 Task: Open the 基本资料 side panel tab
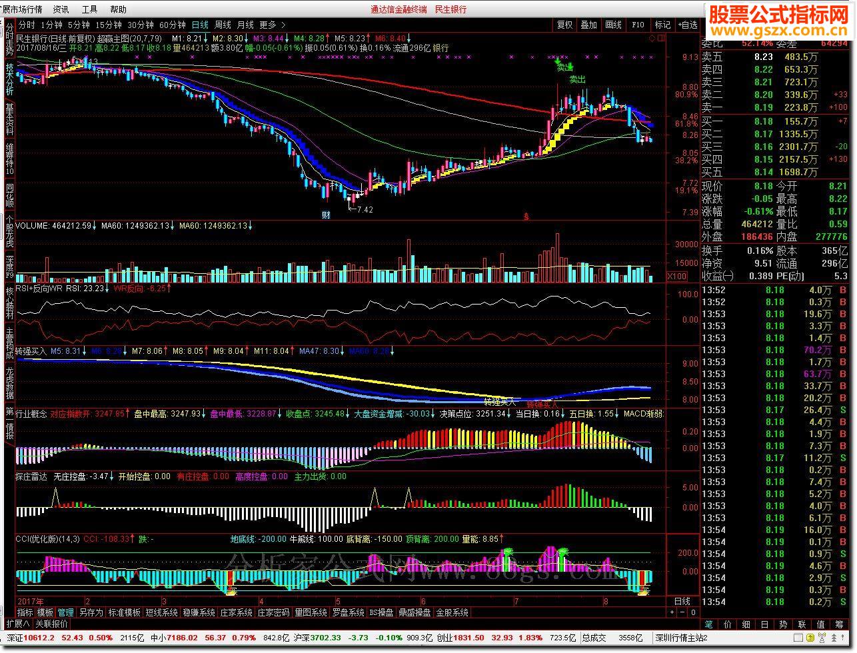pyautogui.click(x=9, y=120)
